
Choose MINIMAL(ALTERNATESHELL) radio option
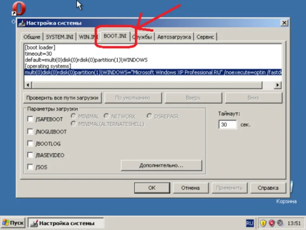click(x=74, y=124)
